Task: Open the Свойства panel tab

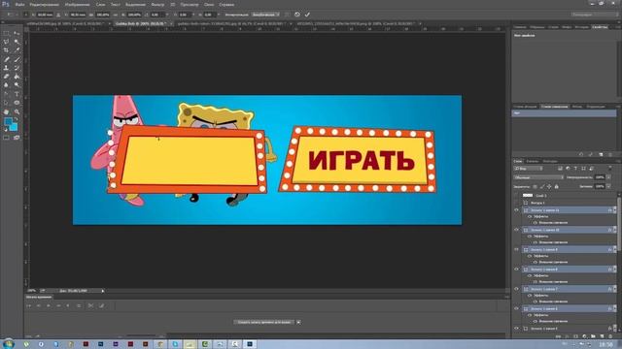Action: [x=600, y=27]
